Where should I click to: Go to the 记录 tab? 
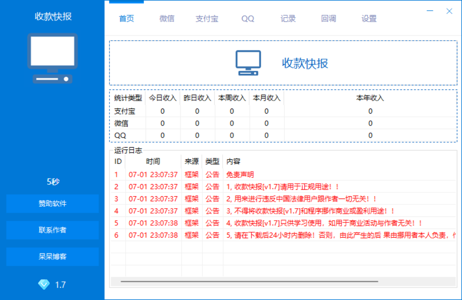(x=288, y=19)
